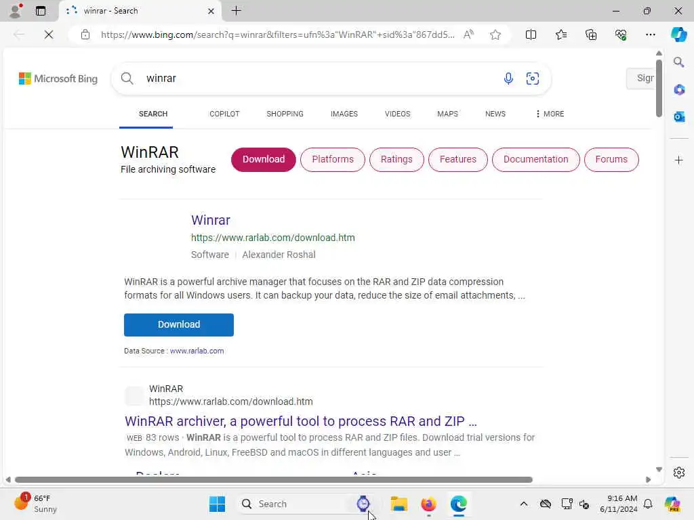Click the rarlab.com/download.htm green URL
Image resolution: width=694 pixels, height=520 pixels.
pos(272,238)
